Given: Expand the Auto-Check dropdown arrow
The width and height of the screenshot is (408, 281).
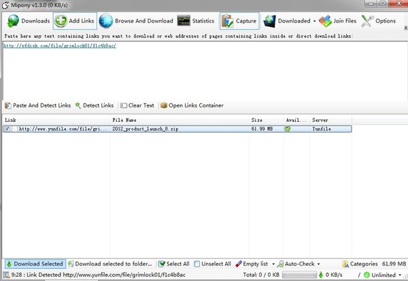Looking at the screenshot, I should coord(318,264).
